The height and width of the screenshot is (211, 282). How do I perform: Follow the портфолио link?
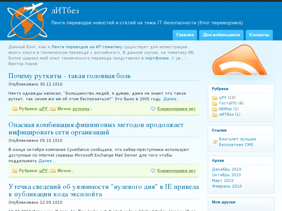[x=157, y=58]
